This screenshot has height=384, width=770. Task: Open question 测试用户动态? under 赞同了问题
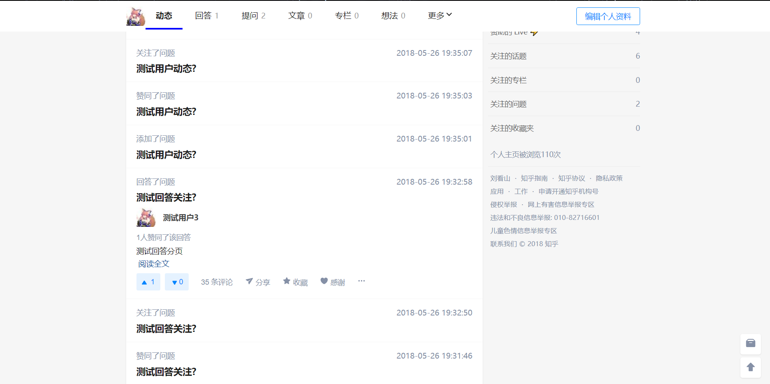pyautogui.click(x=166, y=112)
